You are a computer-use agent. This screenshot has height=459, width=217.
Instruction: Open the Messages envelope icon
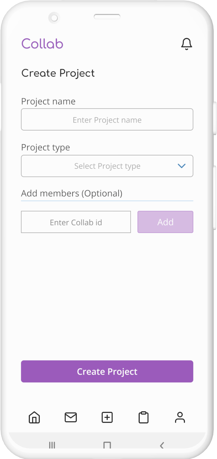pos(71,417)
